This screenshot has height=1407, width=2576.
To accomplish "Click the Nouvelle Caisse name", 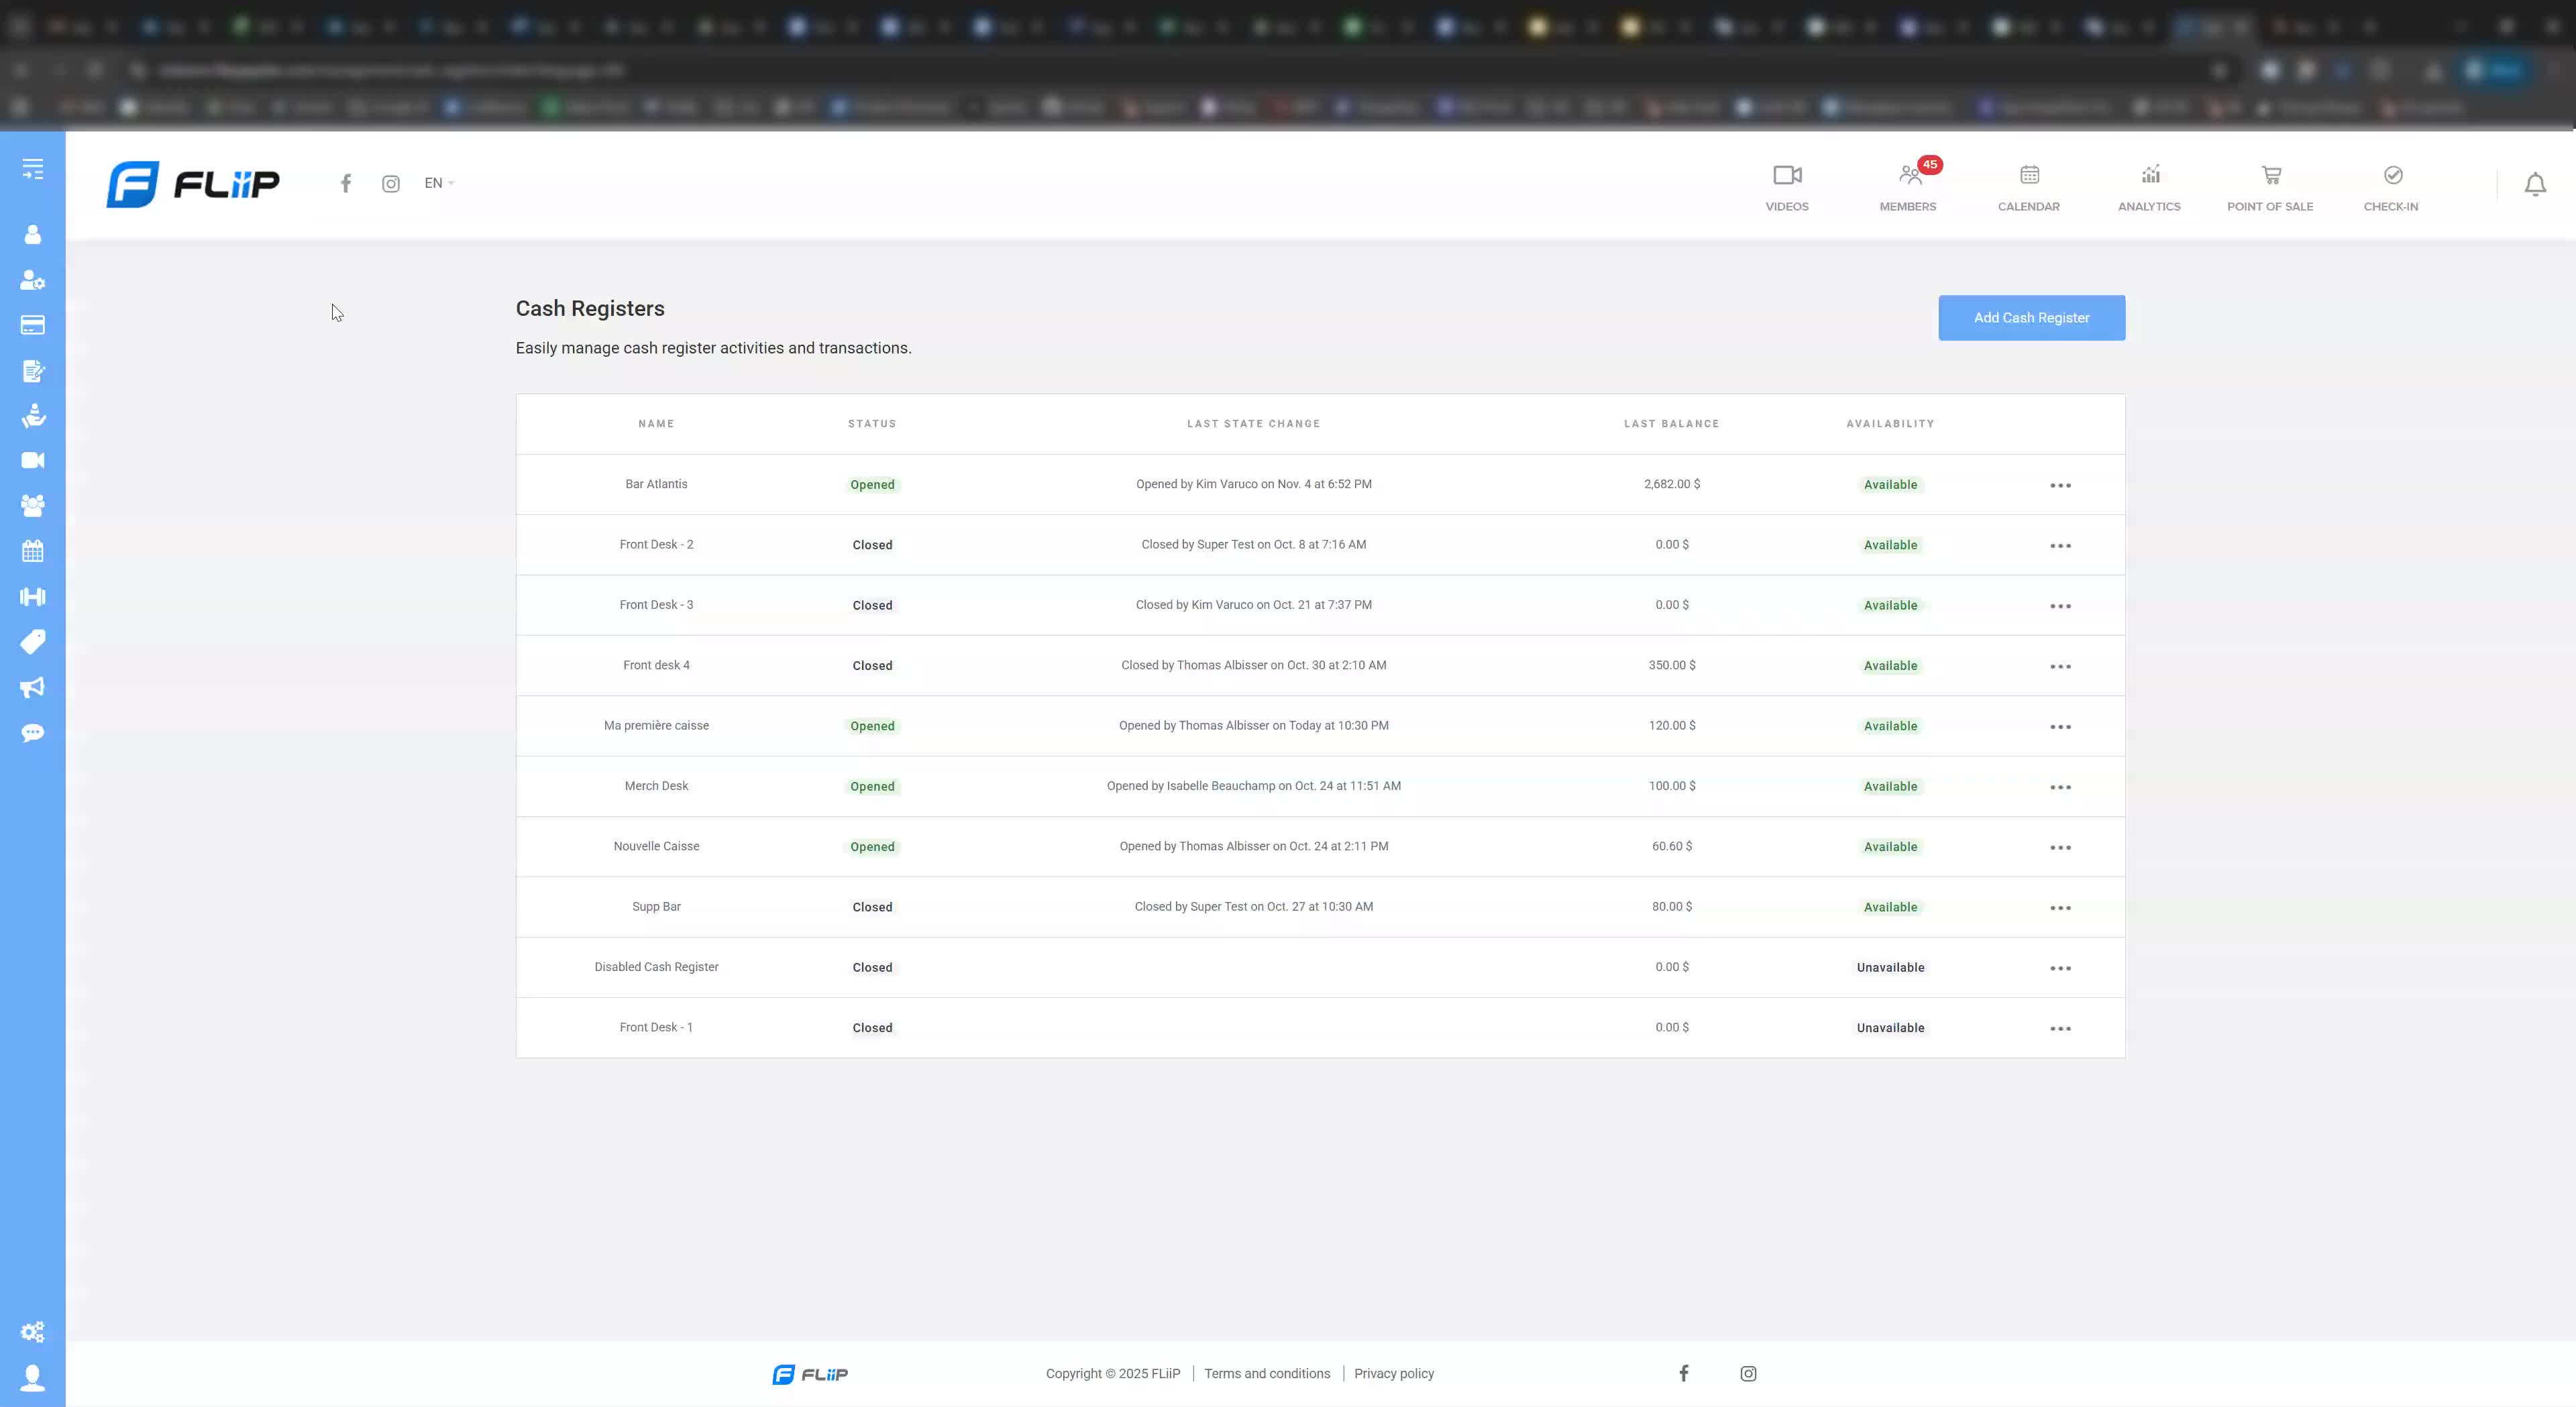I will [x=656, y=846].
